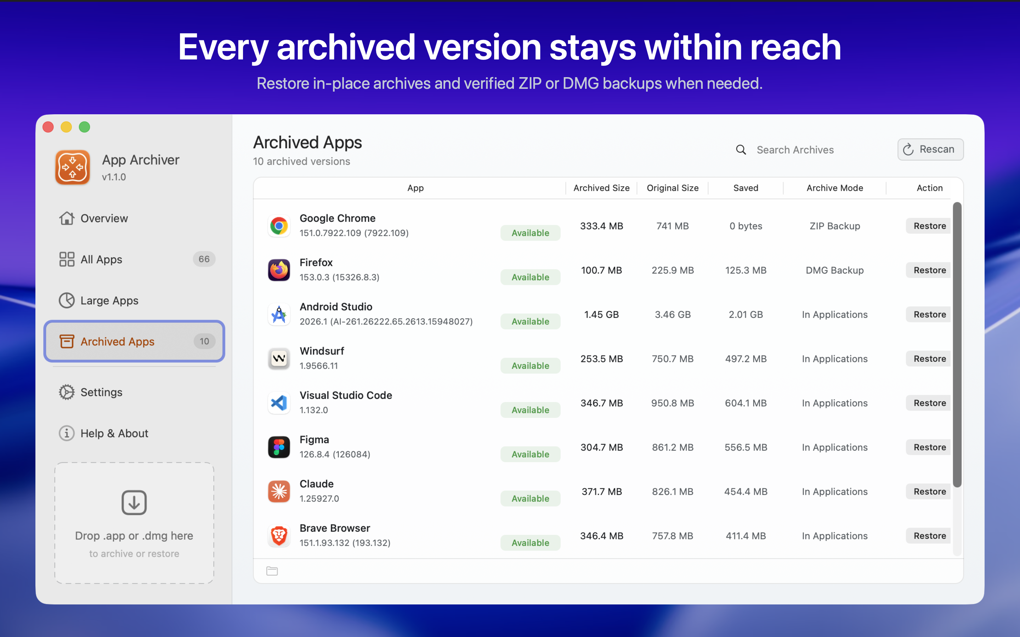Sort by Saved column header

pyautogui.click(x=746, y=188)
